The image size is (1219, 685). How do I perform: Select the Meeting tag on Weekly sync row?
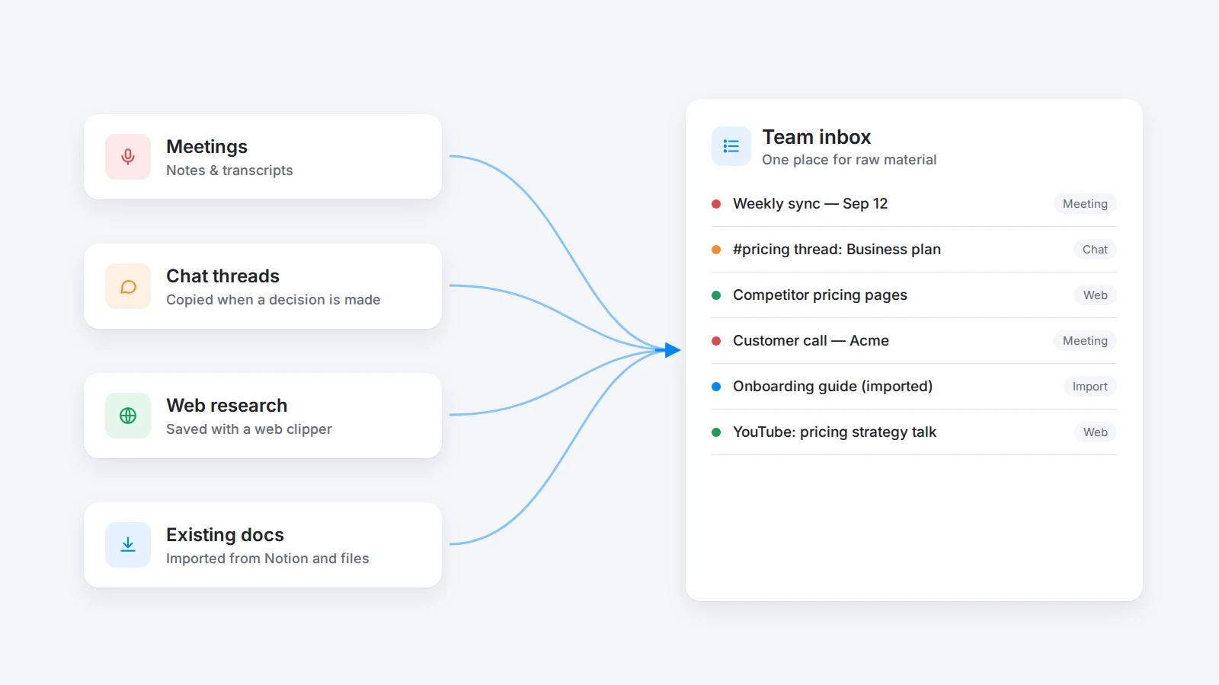pyautogui.click(x=1085, y=204)
